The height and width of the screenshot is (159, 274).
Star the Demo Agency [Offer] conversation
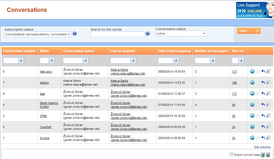tap(258, 104)
